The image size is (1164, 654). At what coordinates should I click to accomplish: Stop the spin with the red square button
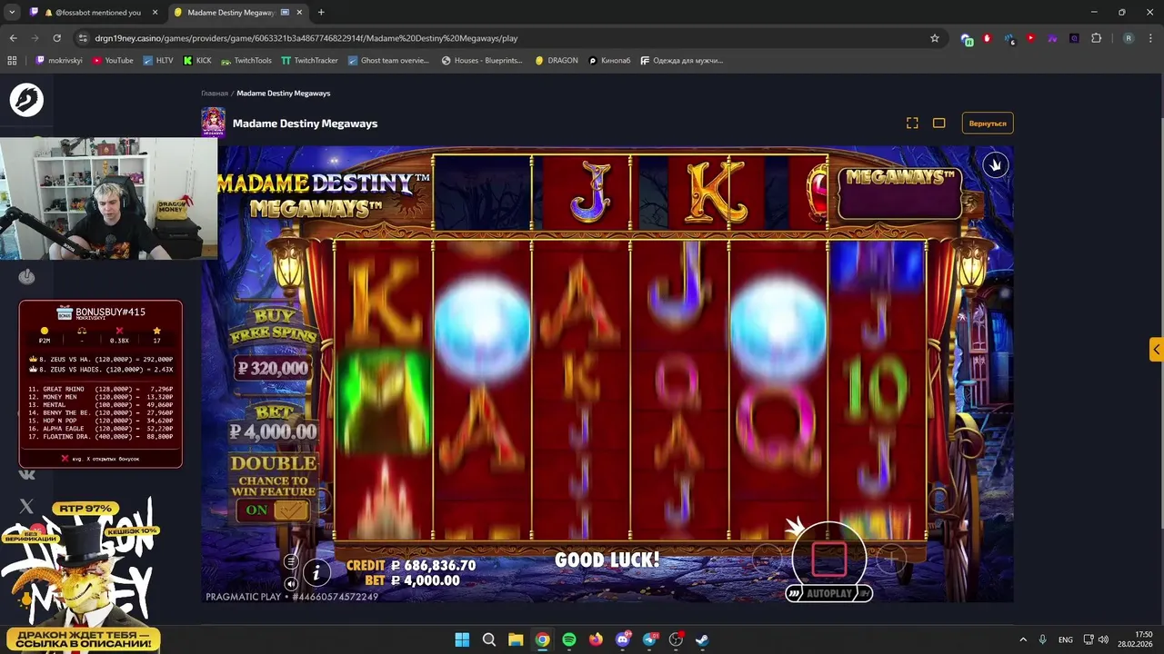(x=828, y=560)
